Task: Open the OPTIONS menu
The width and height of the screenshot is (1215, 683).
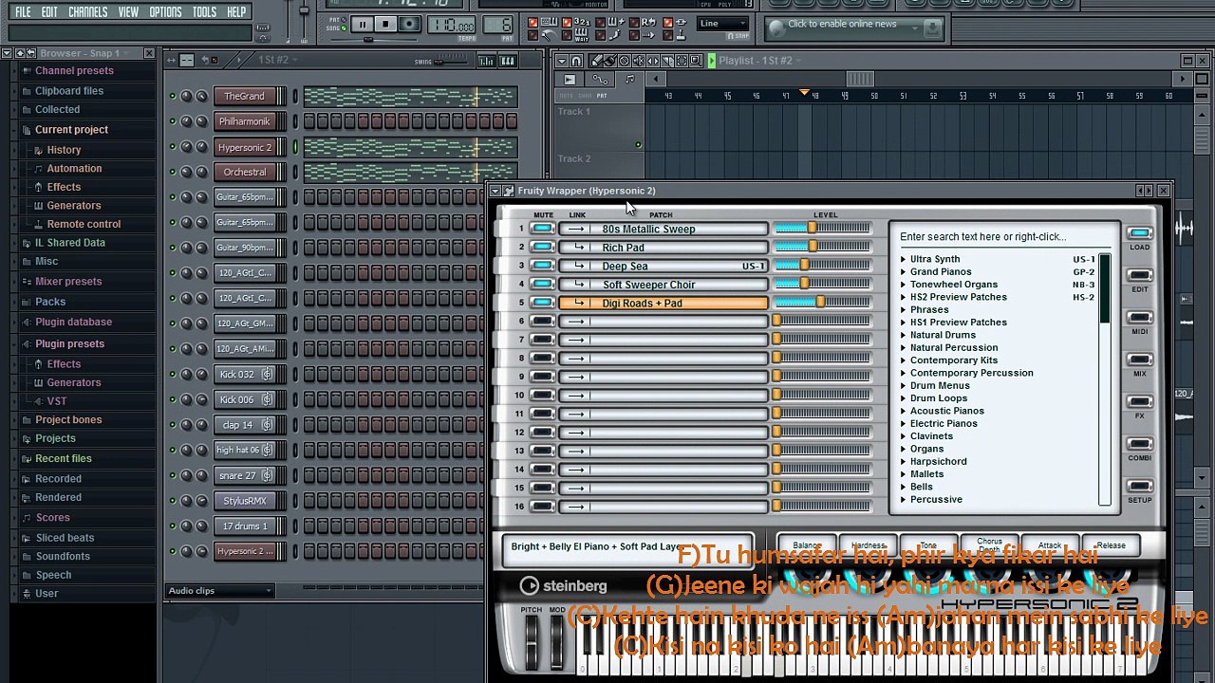Action: [165, 12]
